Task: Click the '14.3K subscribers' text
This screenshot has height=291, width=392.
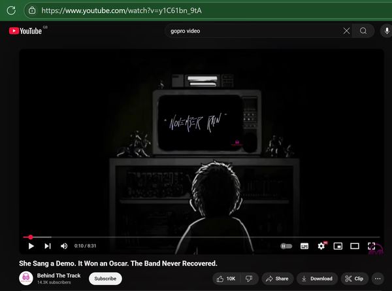Action: (54, 282)
